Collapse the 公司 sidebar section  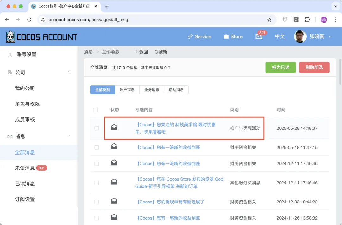(x=69, y=72)
